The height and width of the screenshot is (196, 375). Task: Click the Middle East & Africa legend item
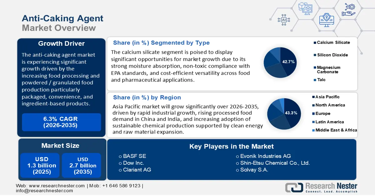click(x=336, y=130)
